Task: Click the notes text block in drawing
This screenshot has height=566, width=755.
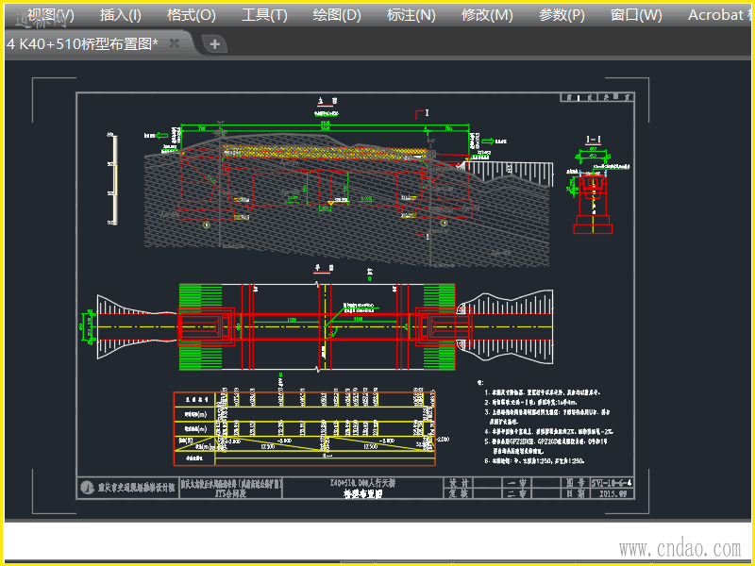Action: pyautogui.click(x=552, y=423)
